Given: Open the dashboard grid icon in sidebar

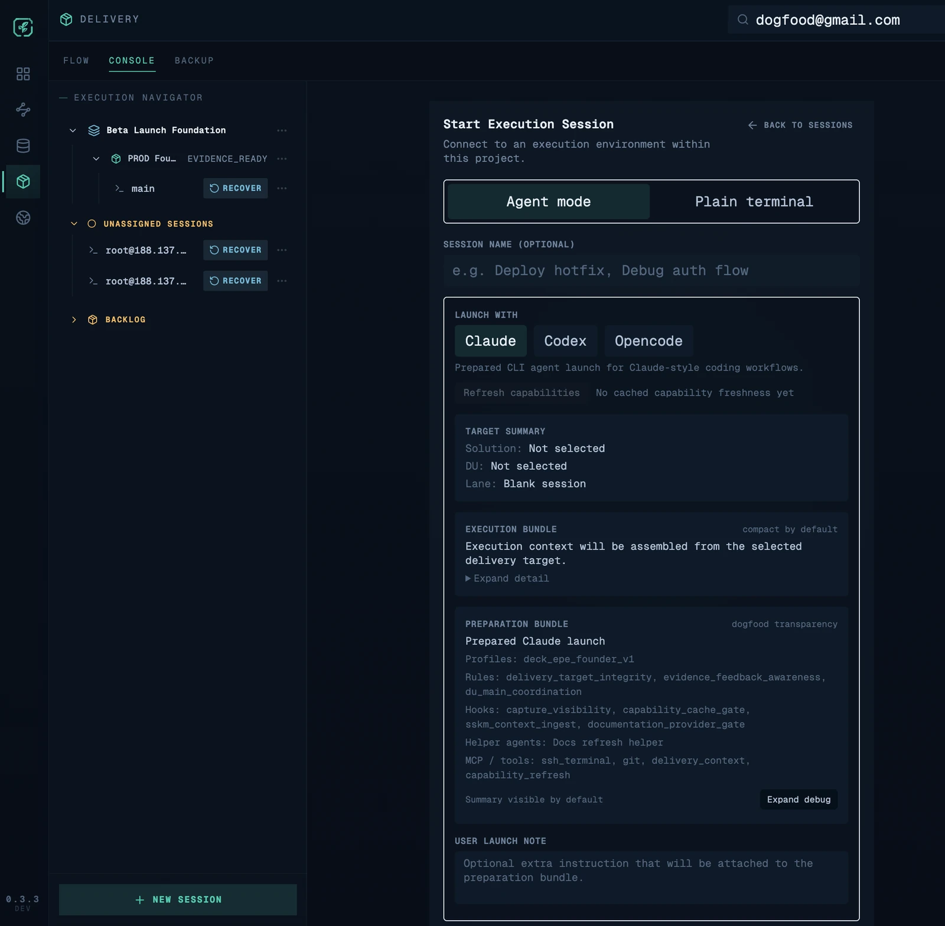Looking at the screenshot, I should [23, 74].
